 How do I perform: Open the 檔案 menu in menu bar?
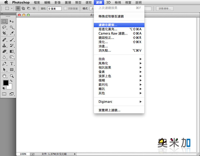[x=37, y=2]
